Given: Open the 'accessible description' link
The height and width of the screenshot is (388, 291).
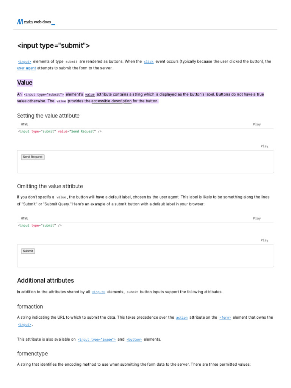Looking at the screenshot, I should click(111, 101).
